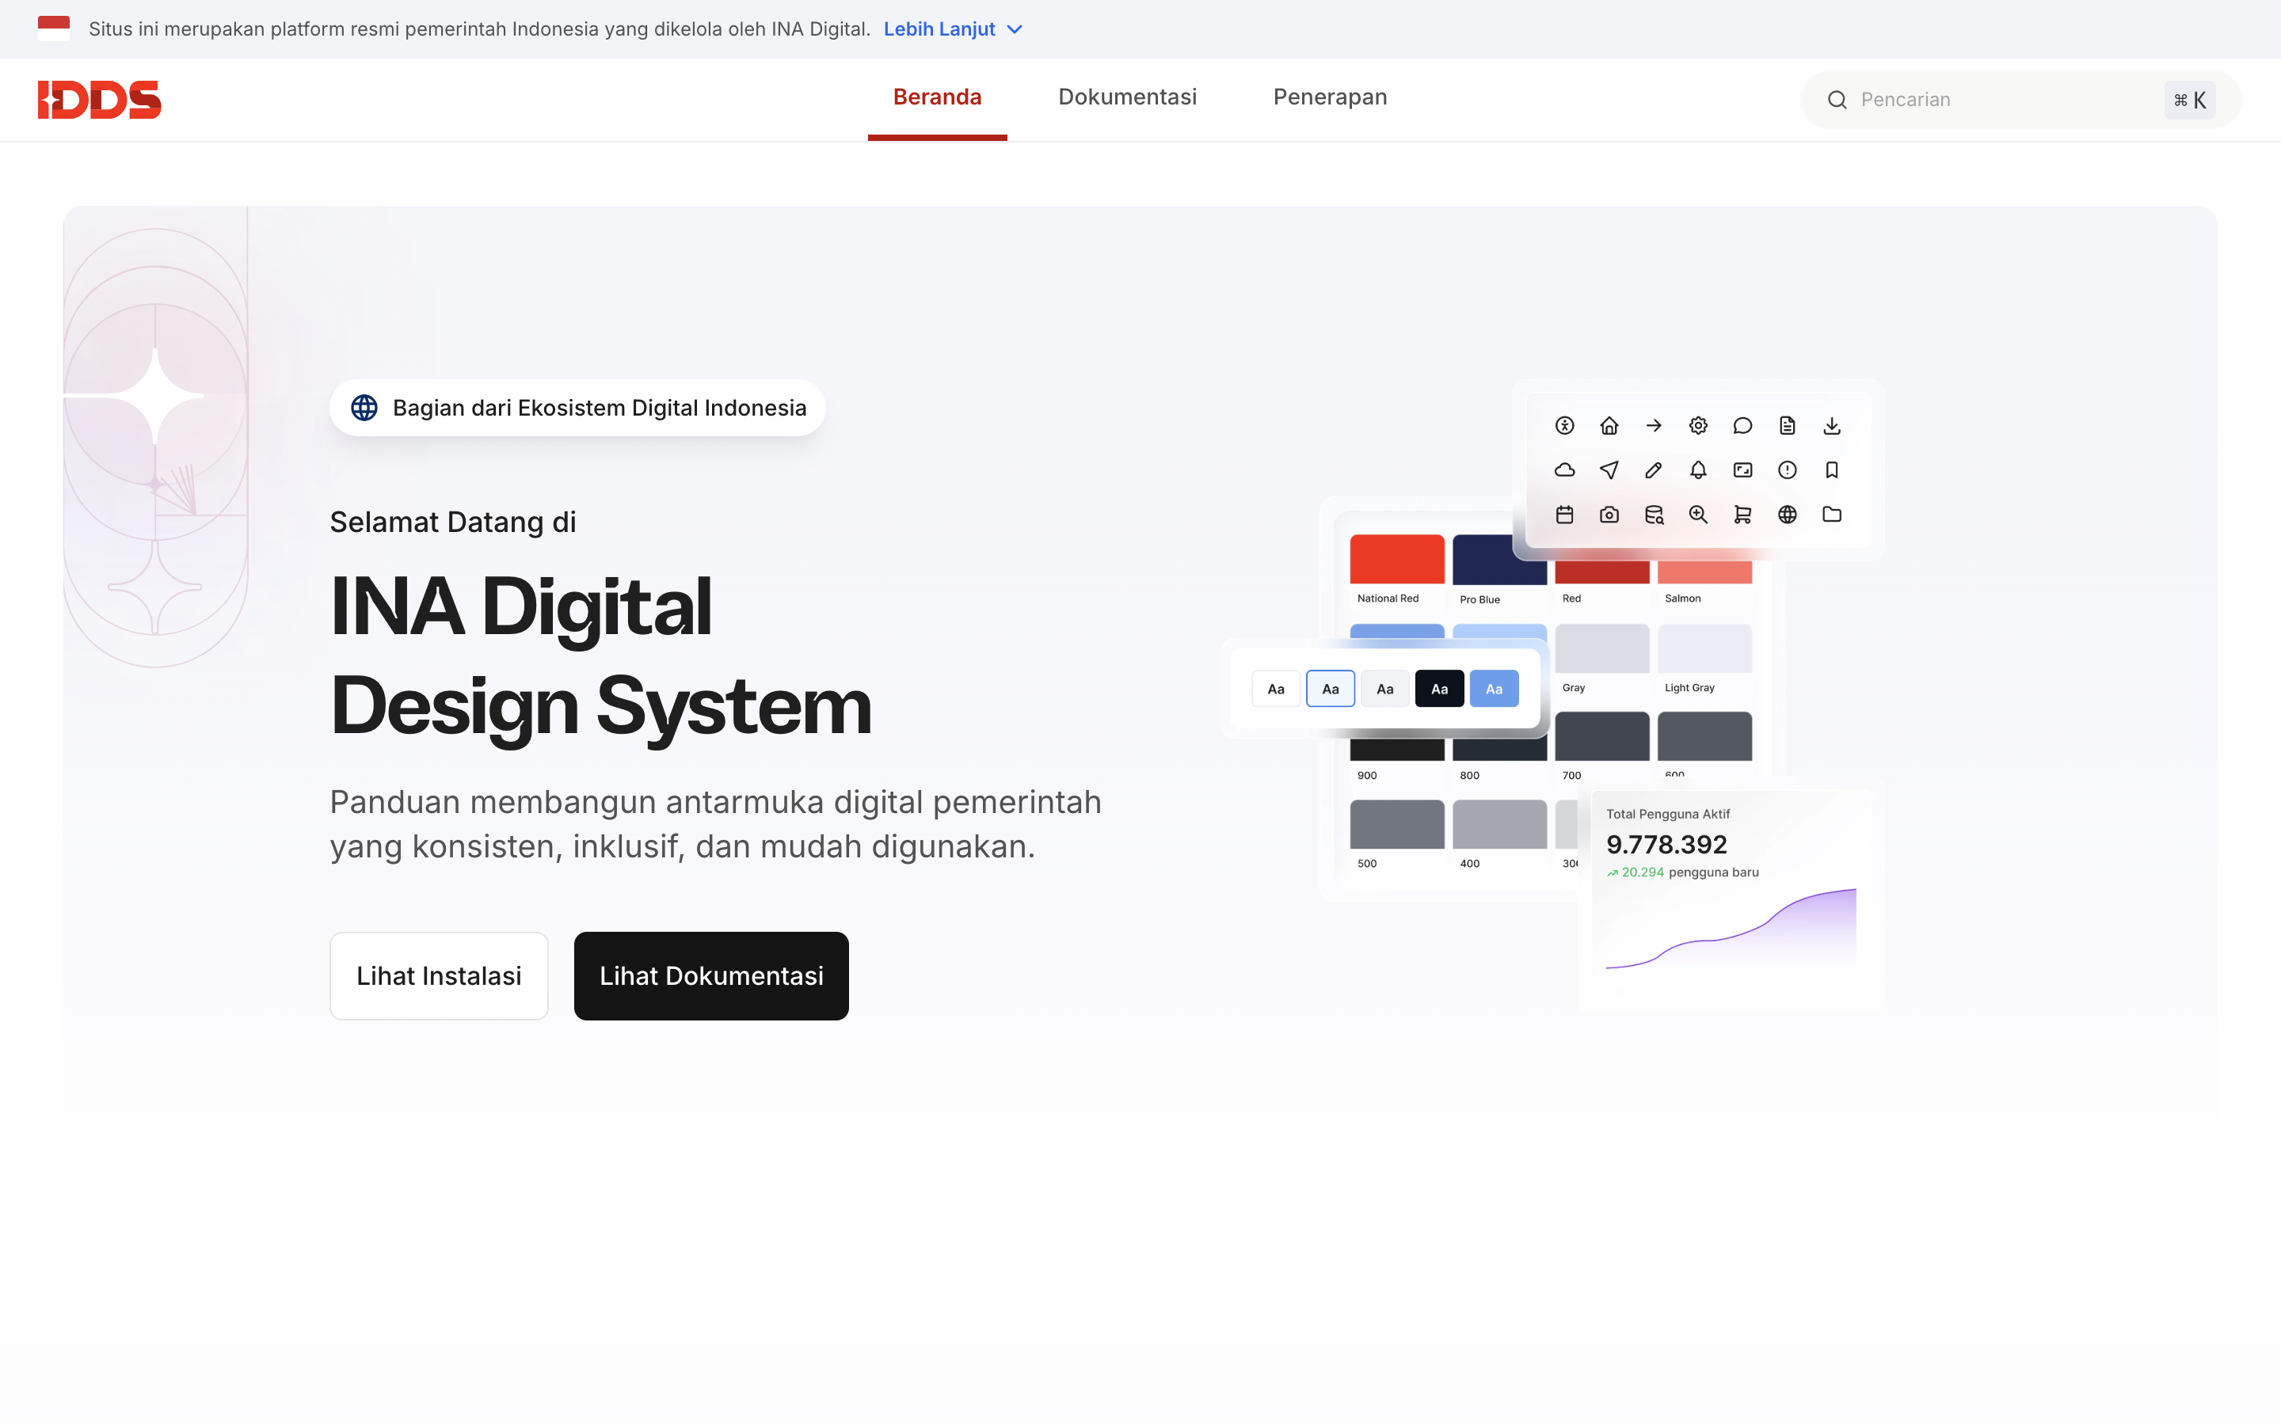This screenshot has width=2281, height=1425.
Task: Click the Total Pengguna Aktif label
Action: click(1667, 815)
